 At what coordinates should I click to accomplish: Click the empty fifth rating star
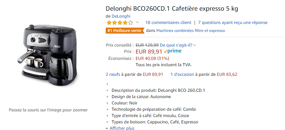pyautogui.click(x=131, y=23)
